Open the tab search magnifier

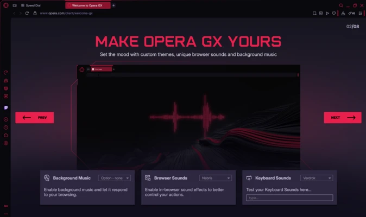tap(341, 5)
